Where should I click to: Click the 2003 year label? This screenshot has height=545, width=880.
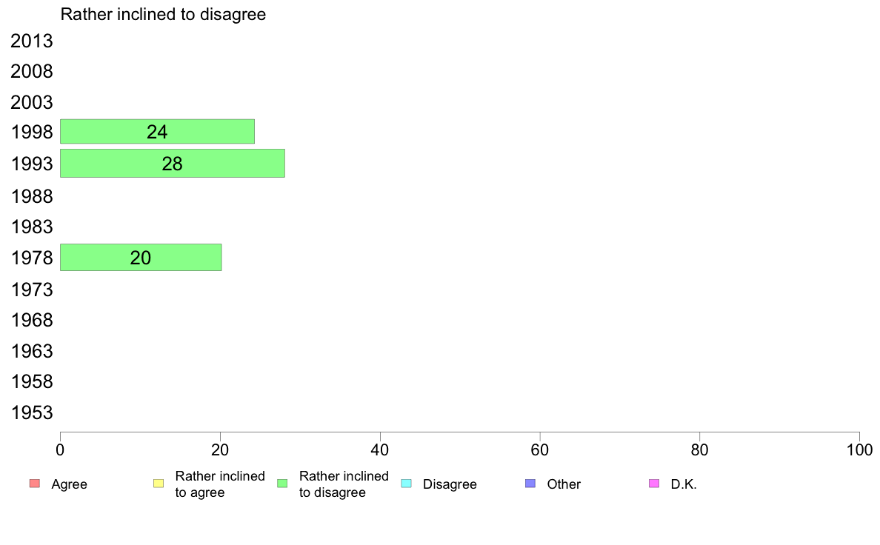click(31, 102)
